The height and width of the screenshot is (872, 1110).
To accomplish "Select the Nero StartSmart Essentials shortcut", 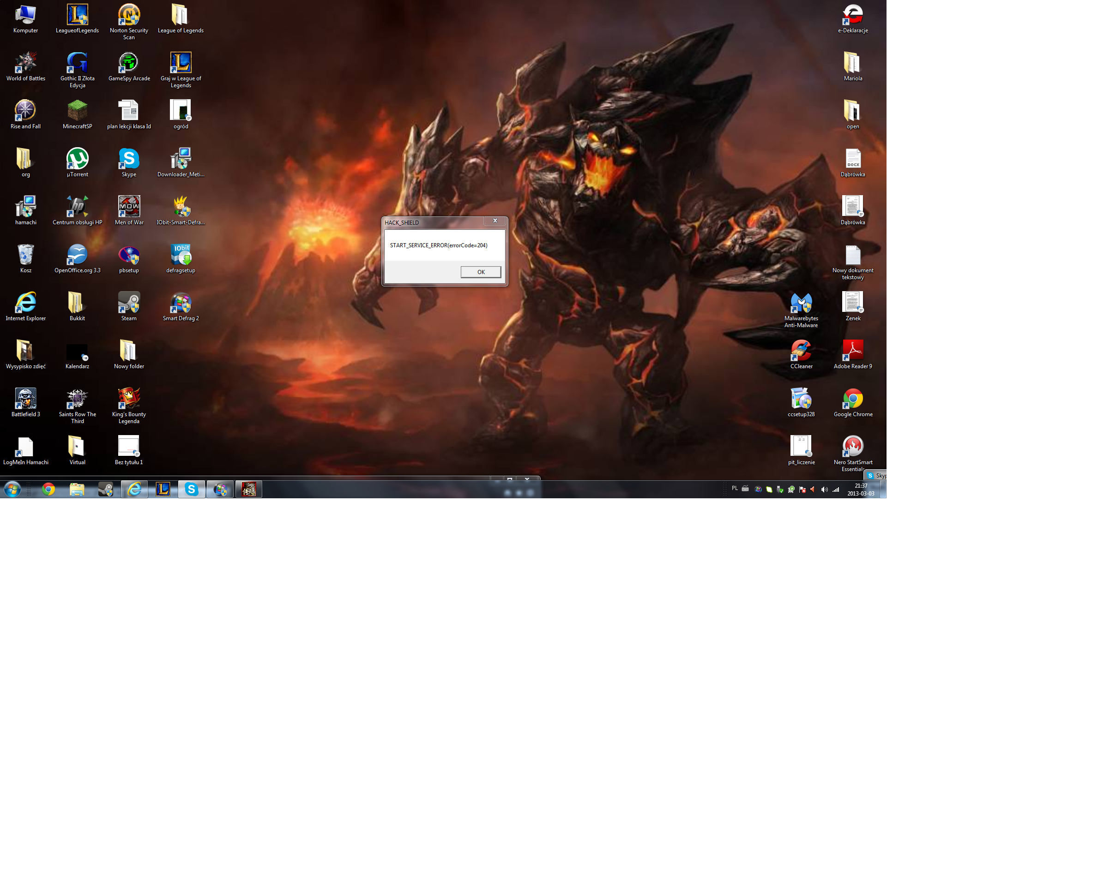I will click(852, 454).
